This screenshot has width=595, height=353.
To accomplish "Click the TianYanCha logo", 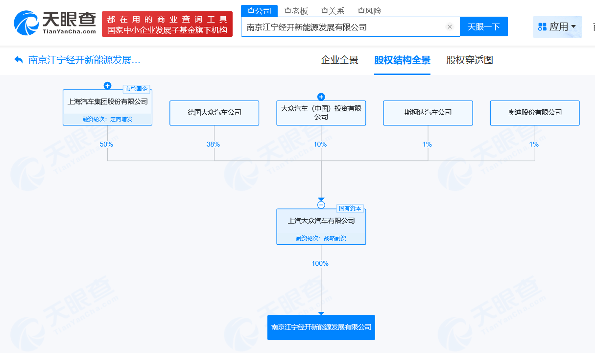I will (x=55, y=23).
